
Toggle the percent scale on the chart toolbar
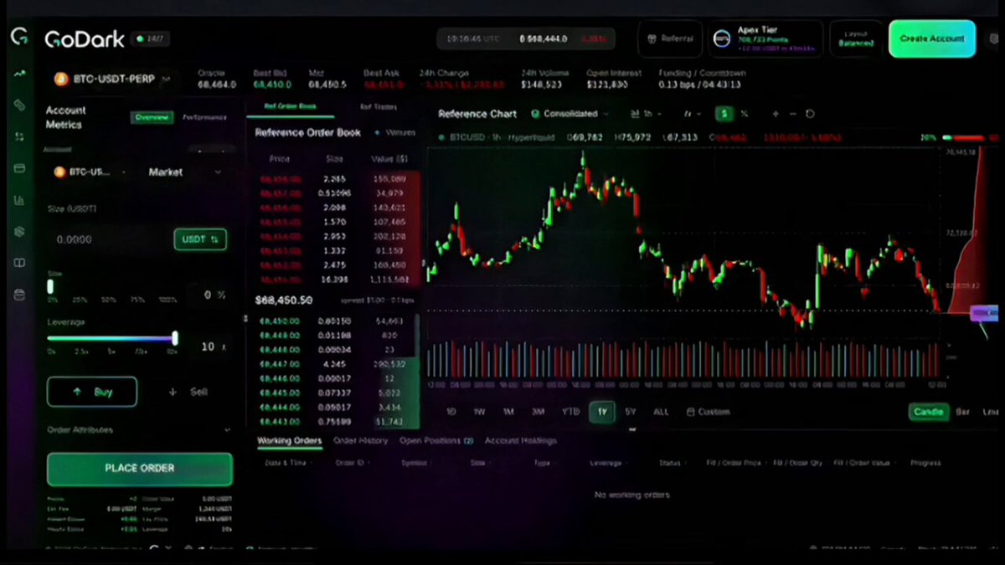point(744,114)
